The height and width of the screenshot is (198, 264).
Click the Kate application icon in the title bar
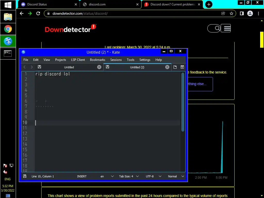pyautogui.click(x=23, y=52)
